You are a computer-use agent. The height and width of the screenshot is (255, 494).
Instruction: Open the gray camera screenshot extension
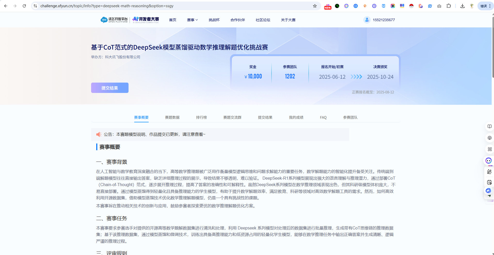click(439, 6)
